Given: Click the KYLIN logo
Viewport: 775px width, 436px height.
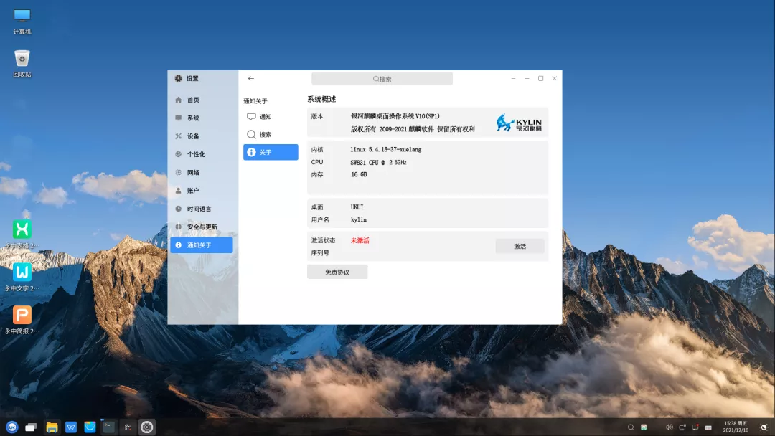Looking at the screenshot, I should coord(519,123).
